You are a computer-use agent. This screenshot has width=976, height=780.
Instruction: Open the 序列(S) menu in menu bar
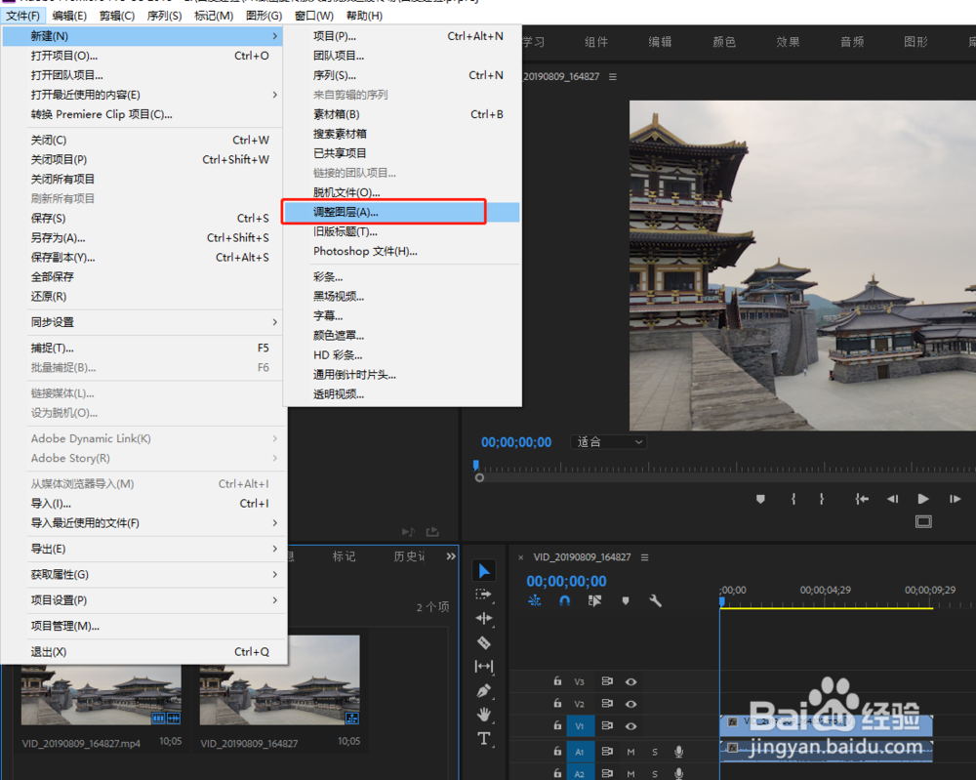pos(164,16)
